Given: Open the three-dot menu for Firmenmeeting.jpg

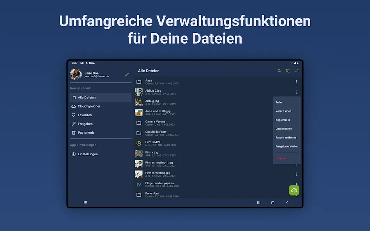Looking at the screenshot, I should tap(296, 174).
